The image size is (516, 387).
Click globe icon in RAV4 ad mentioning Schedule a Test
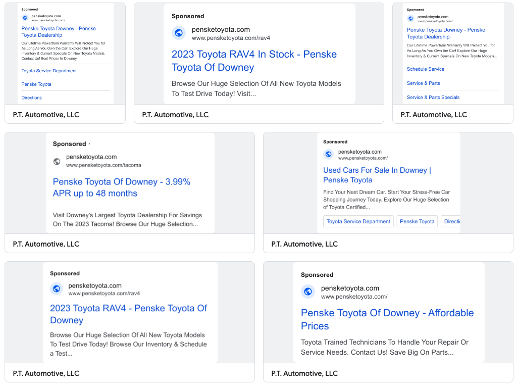[57, 289]
